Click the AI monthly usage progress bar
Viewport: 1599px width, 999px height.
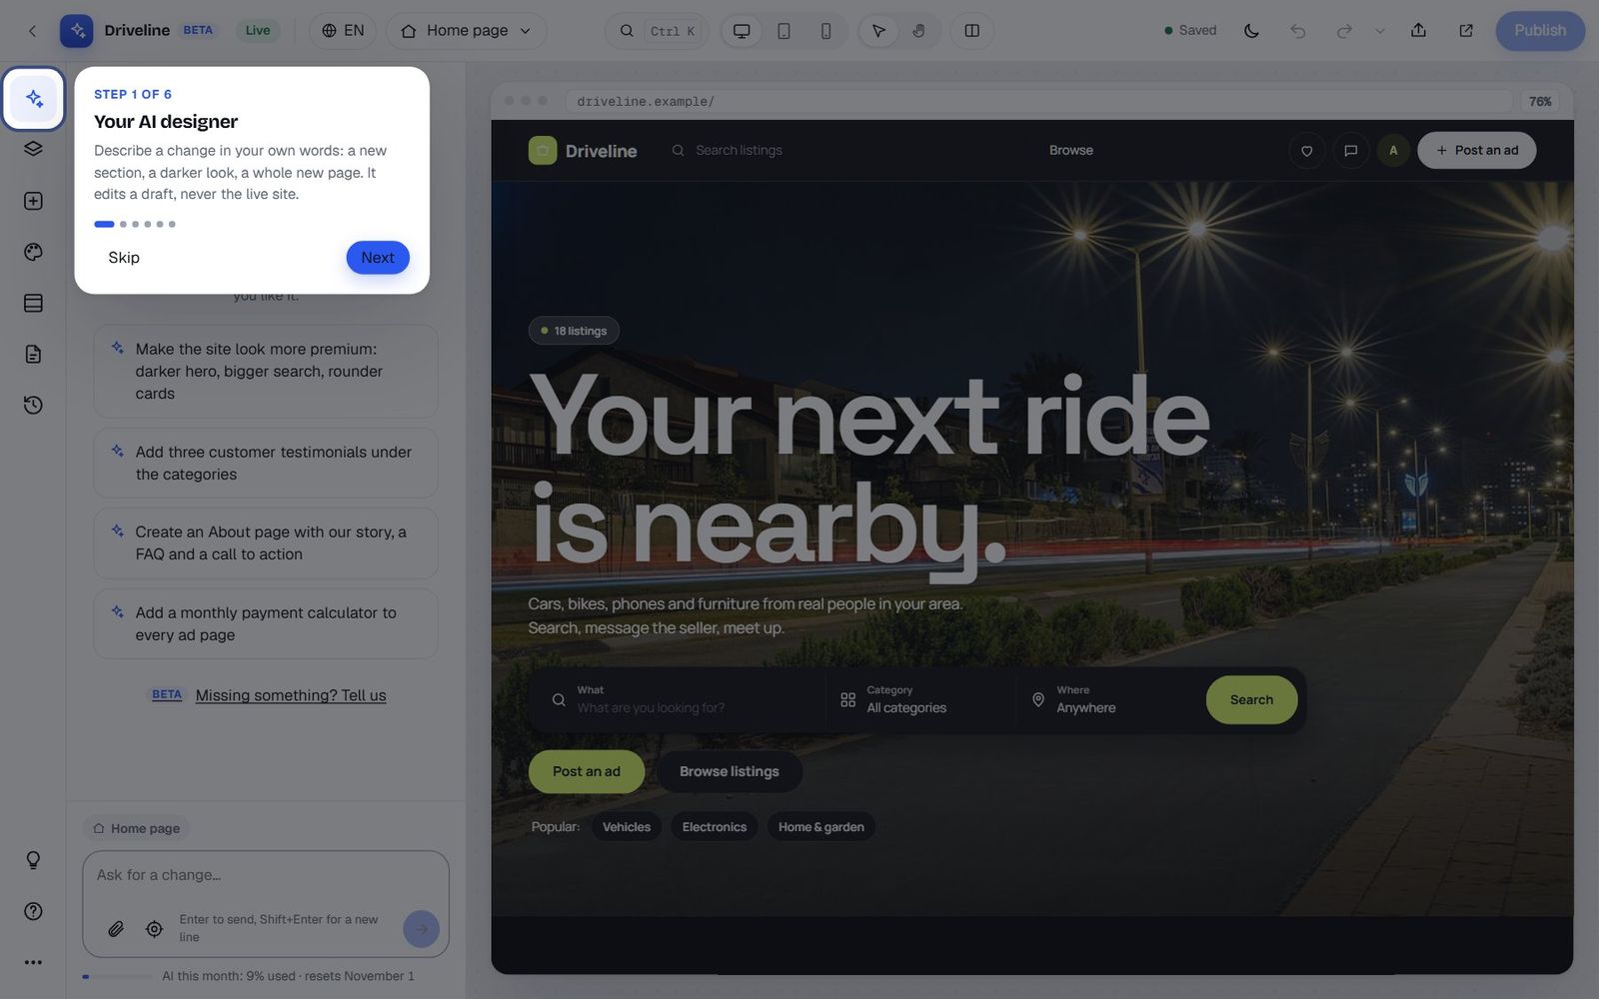point(118,976)
